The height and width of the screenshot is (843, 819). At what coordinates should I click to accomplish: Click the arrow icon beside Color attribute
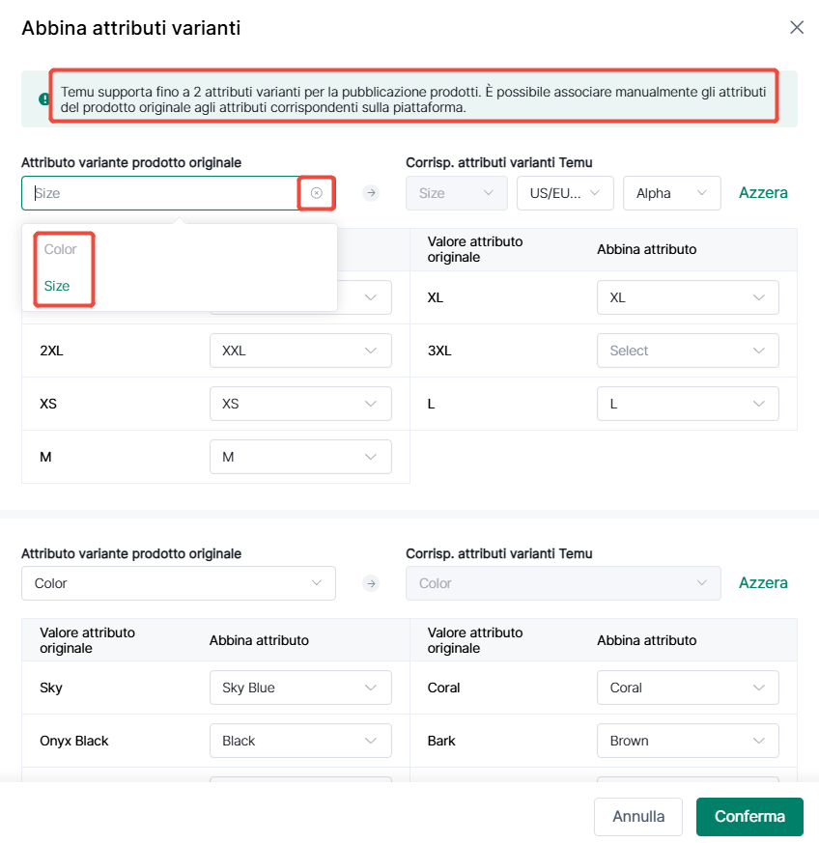(371, 583)
